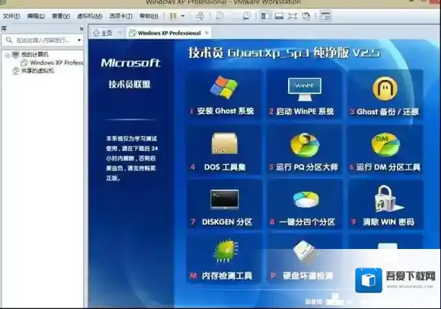Click the Unity mode toolbar icon
Viewport: 441px width, 309px height.
coord(306,16)
